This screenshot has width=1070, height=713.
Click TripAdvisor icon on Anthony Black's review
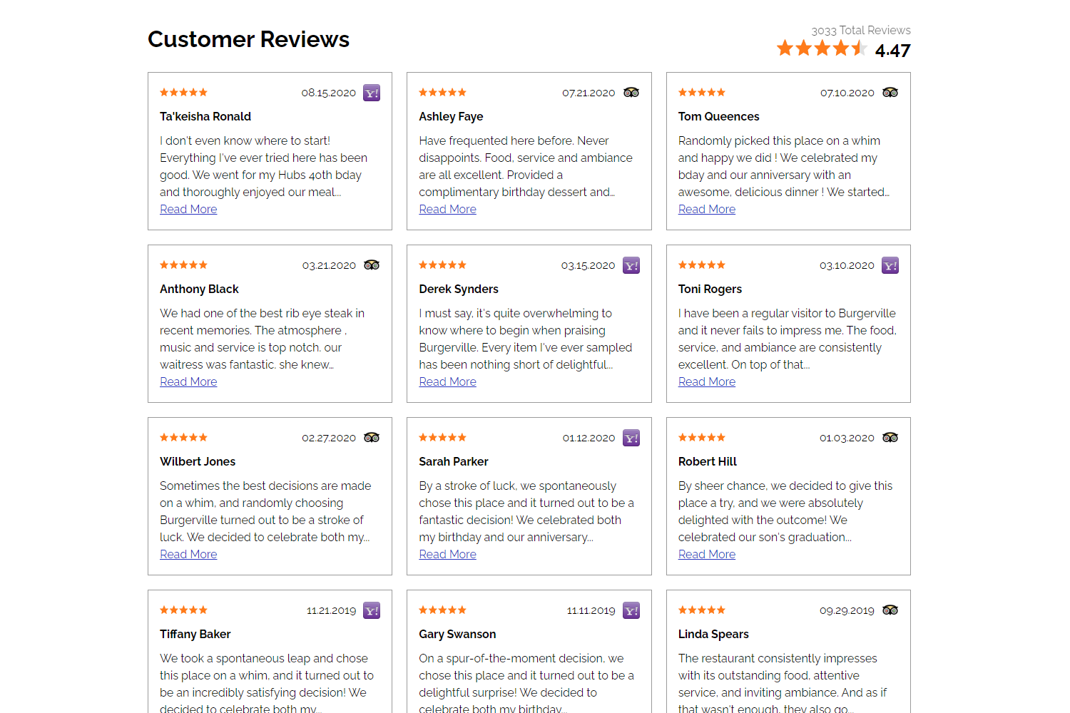pyautogui.click(x=372, y=265)
